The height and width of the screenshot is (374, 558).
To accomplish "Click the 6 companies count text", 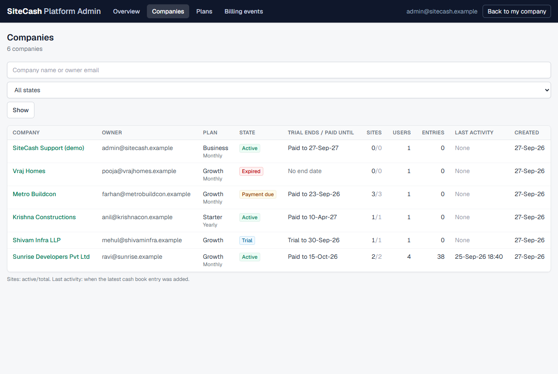I will tap(25, 49).
